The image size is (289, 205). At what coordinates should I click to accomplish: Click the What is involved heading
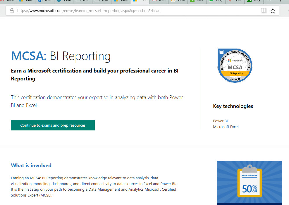31,166
